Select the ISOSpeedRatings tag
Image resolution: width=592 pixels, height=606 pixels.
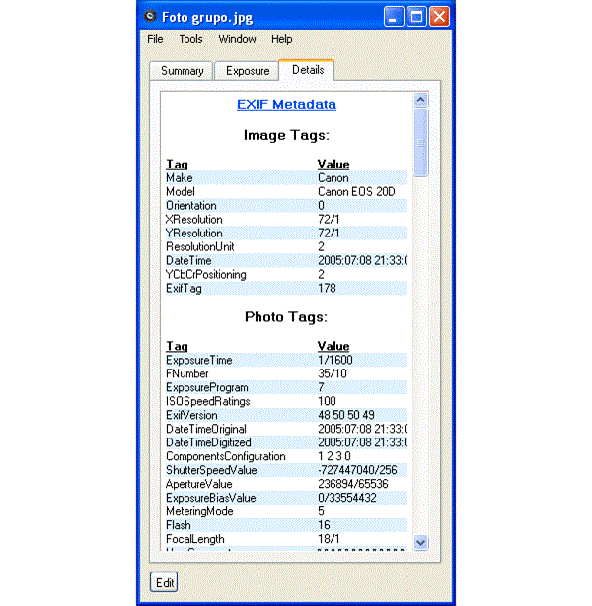pos(208,401)
